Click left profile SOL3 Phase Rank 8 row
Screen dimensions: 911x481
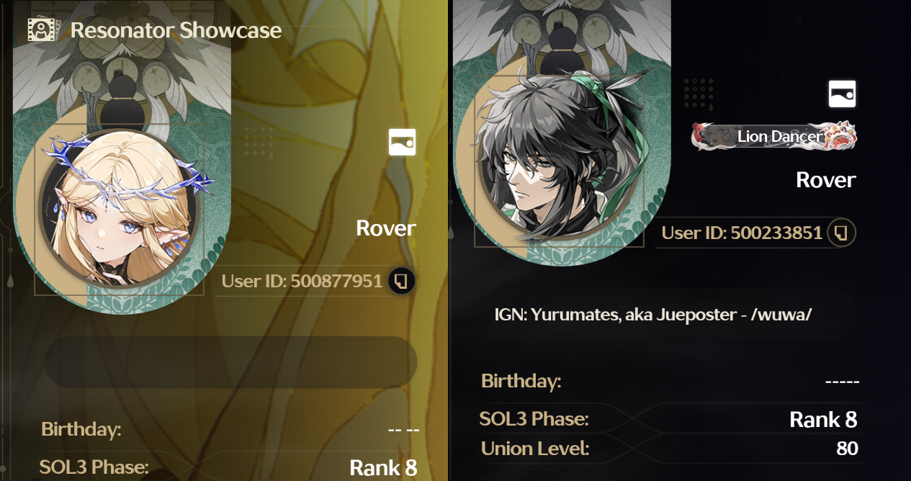pos(229,467)
